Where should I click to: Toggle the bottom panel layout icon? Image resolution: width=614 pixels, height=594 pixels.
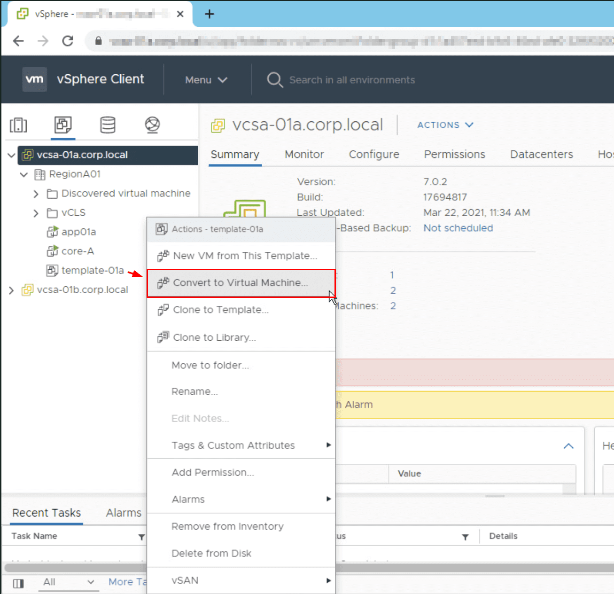pyautogui.click(x=18, y=583)
